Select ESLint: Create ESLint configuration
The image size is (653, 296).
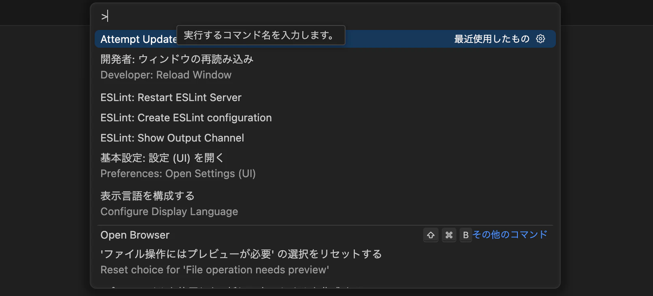(x=325, y=118)
